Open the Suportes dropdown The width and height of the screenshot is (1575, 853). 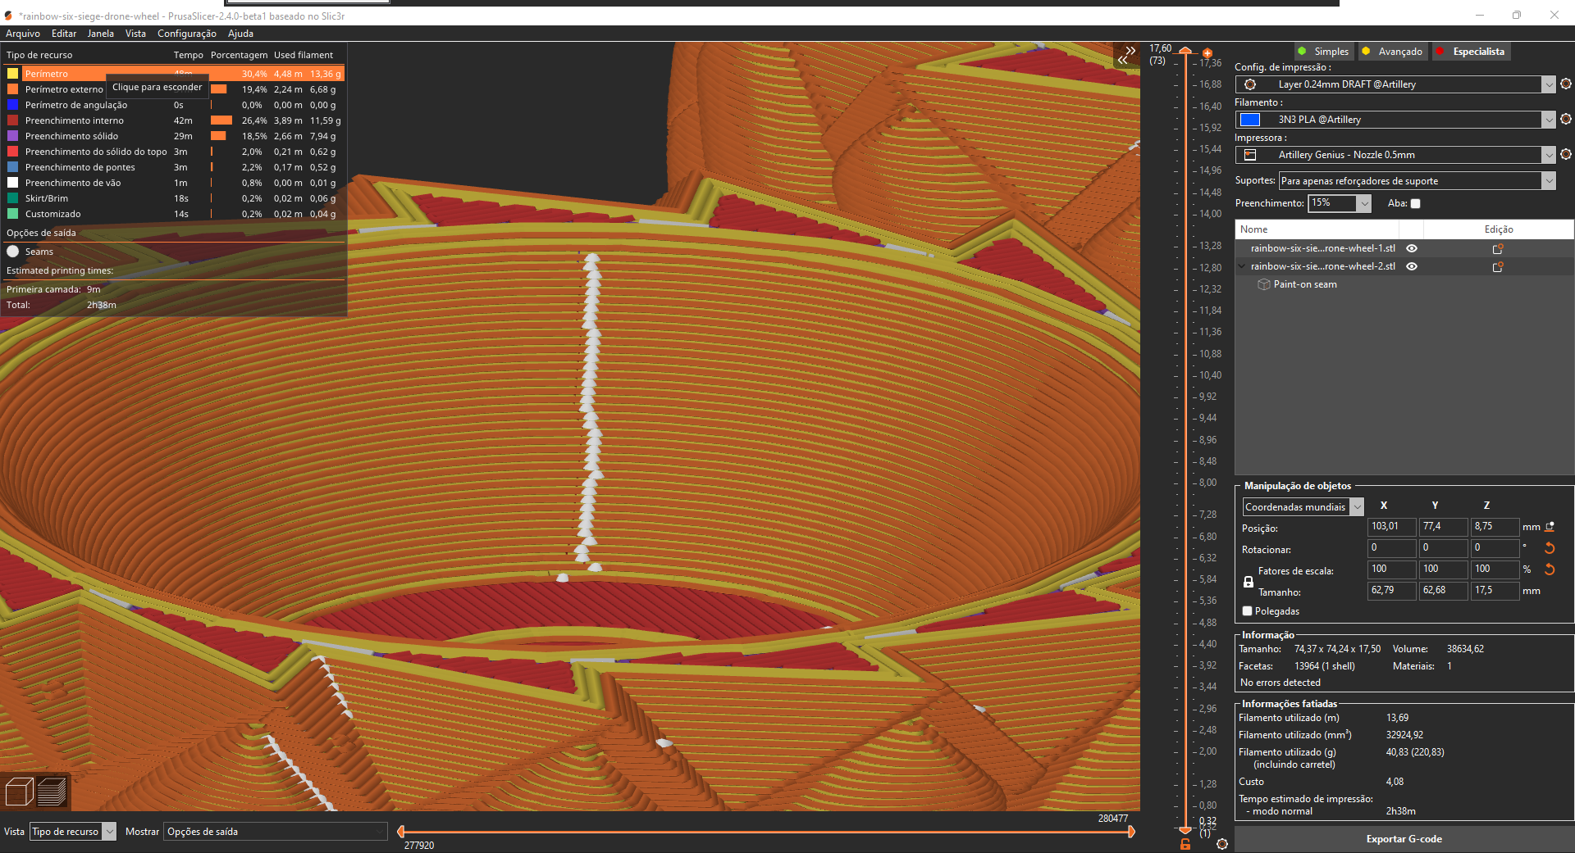point(1548,181)
